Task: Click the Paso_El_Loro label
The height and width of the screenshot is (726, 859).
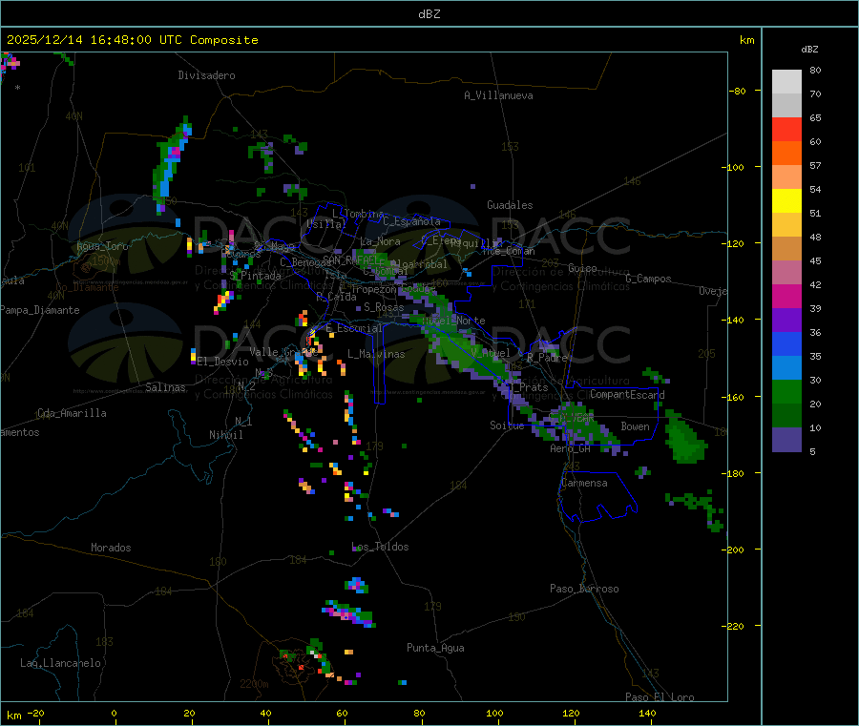Action: (660, 697)
